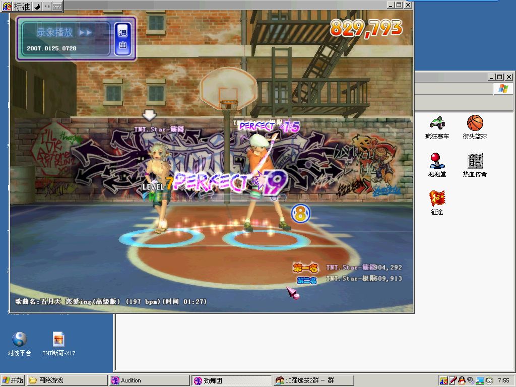The image size is (516, 387).
Task: Click the LEVEL 7 indicator
Action: tap(158, 184)
